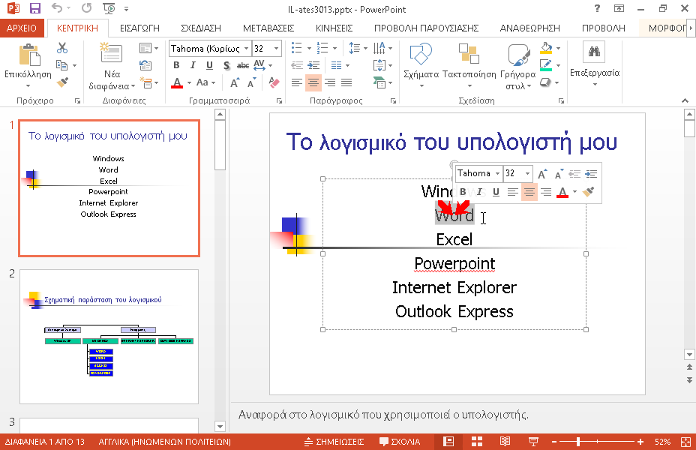The image size is (696, 450).
Task: Switch to the ΕΙΣΑΓΩΓΗ tab
Action: click(x=139, y=28)
